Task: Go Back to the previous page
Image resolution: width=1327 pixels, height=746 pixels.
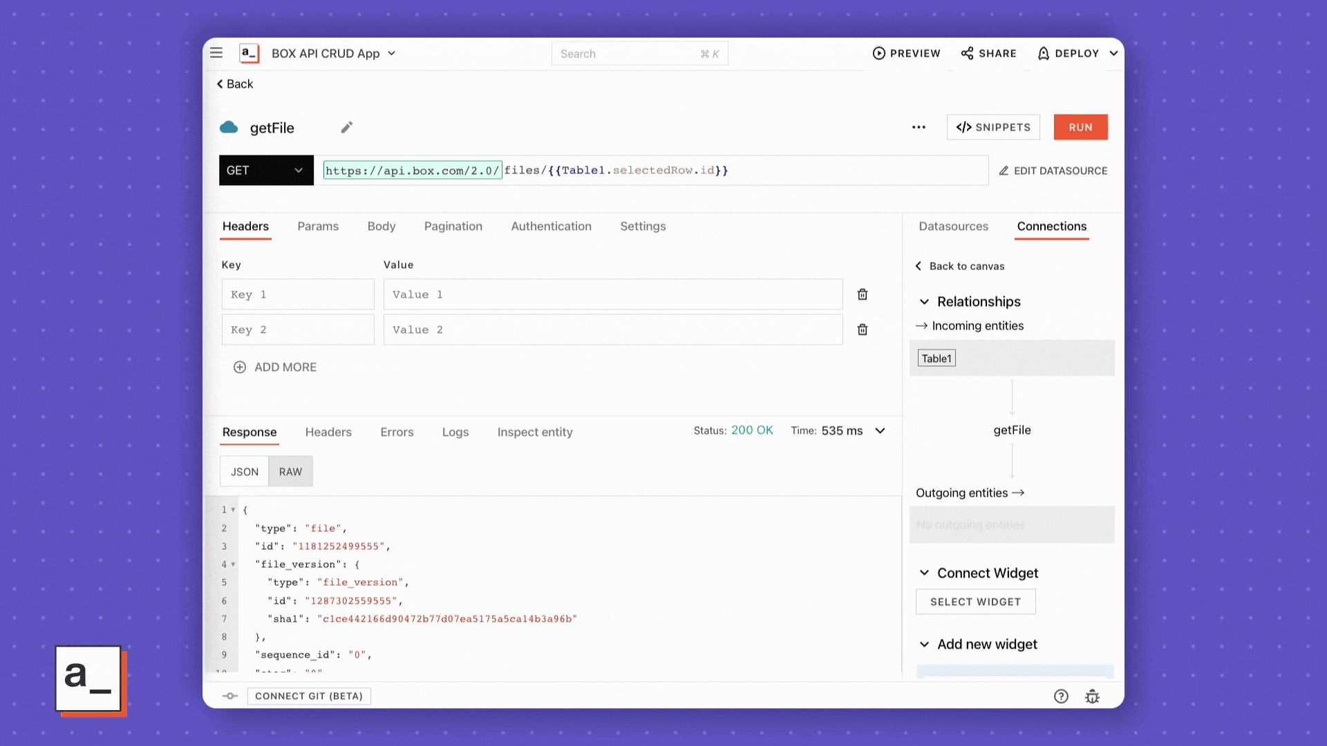Action: coord(235,84)
